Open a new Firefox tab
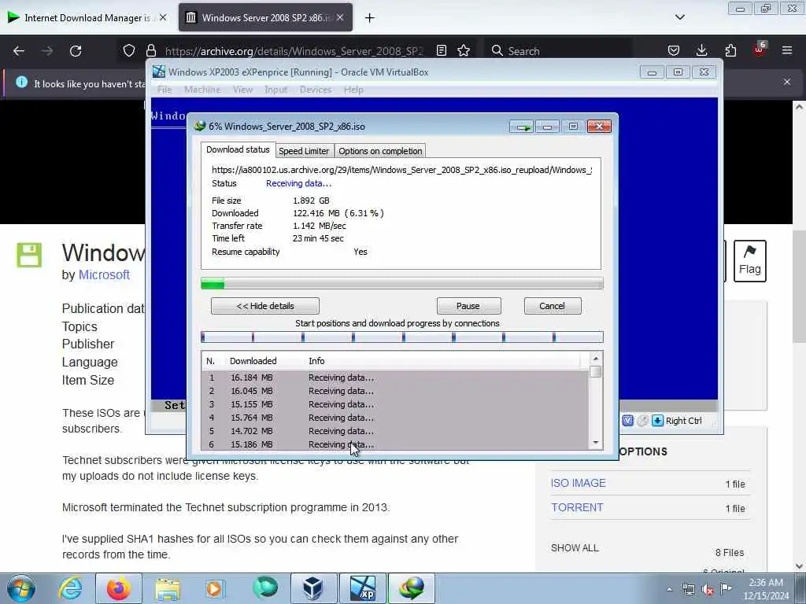806x604 pixels. 370,18
